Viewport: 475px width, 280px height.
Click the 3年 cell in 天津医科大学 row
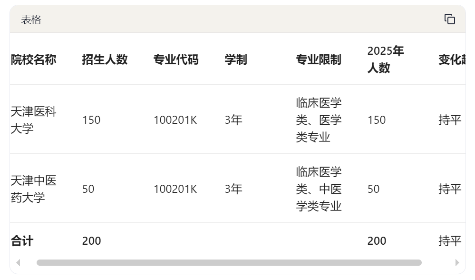tap(233, 120)
